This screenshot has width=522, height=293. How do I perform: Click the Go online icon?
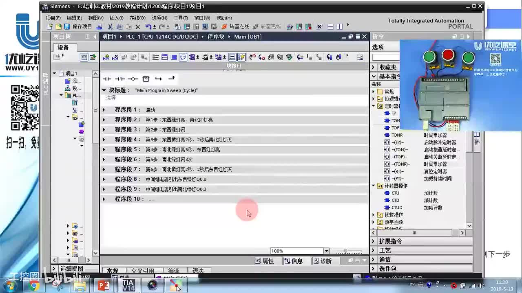224,26
